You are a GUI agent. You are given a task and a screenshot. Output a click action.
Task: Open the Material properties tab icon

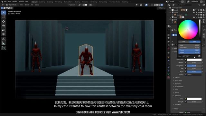(x=169, y=77)
